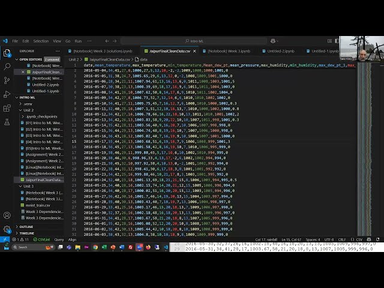Change the UTF-8 encoding setting
Viewport: 384px width, 288px height.
pyautogui.click(x=329, y=239)
